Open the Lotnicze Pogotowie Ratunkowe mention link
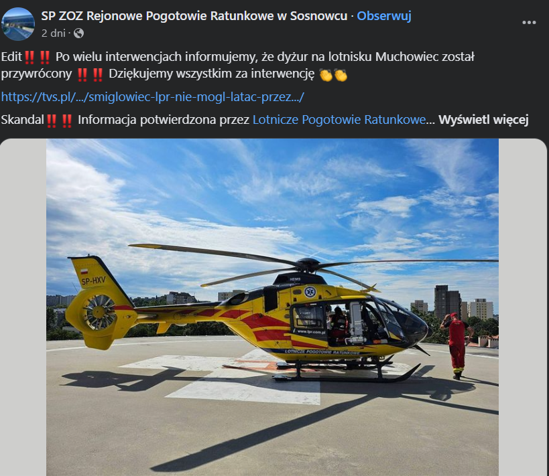Screen dimensions: 549x476 coord(339,120)
